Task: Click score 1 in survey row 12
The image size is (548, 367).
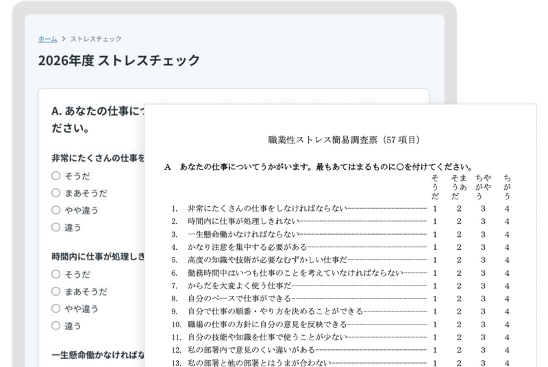Action: (x=435, y=350)
